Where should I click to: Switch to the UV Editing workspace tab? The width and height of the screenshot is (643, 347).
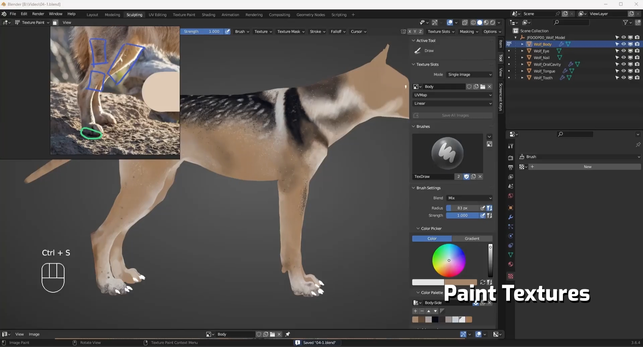point(158,15)
